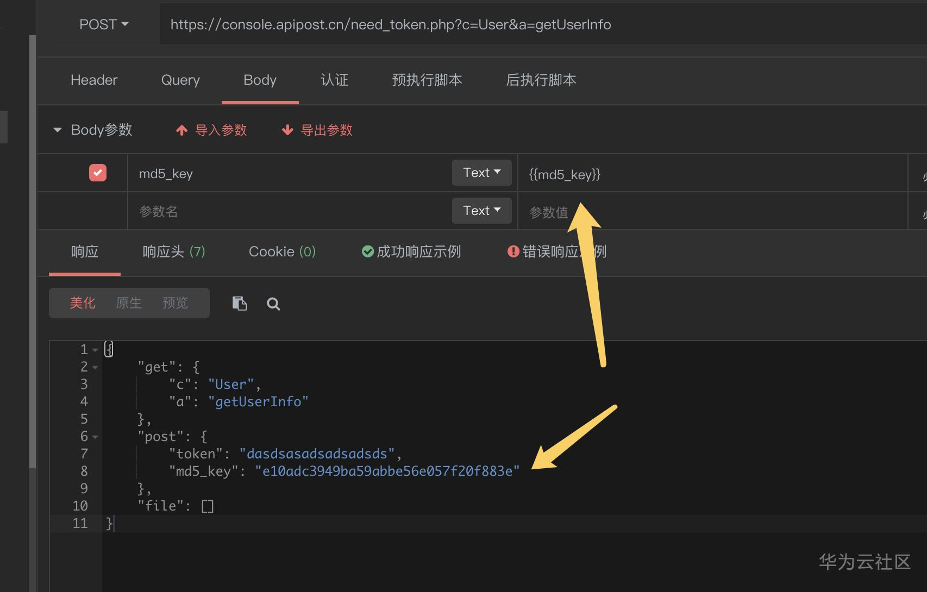Select the 原生 raw view button

click(x=129, y=303)
